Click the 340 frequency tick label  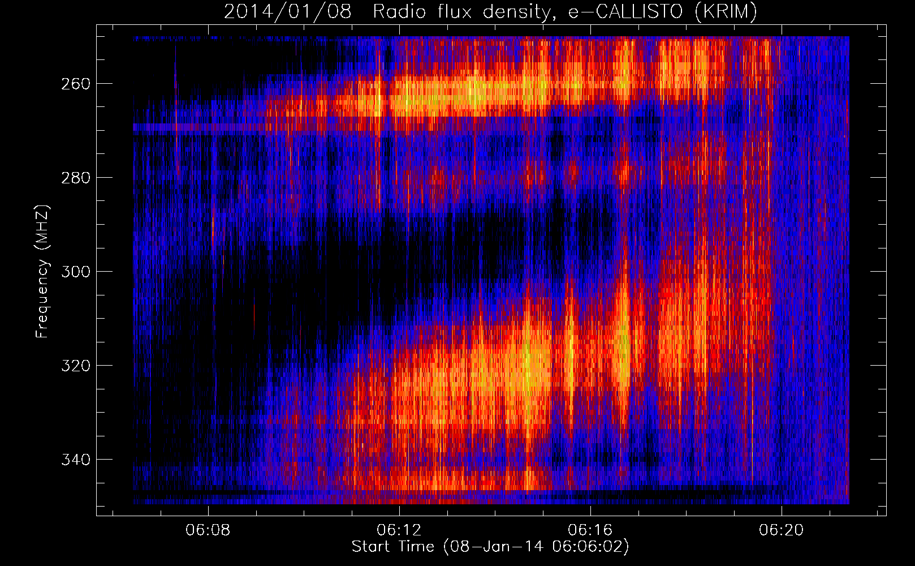point(76,460)
